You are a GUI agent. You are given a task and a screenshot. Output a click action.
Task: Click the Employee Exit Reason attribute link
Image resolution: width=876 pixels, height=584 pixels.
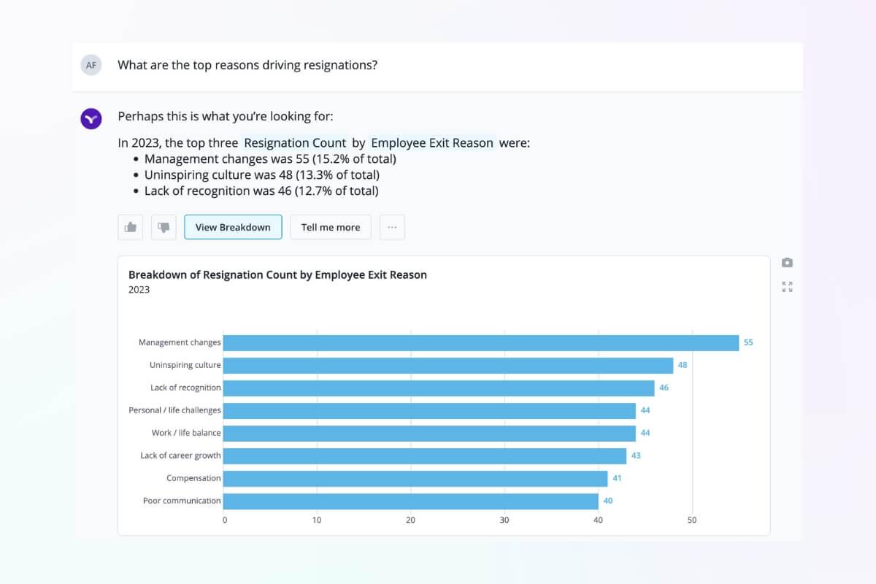coord(433,143)
